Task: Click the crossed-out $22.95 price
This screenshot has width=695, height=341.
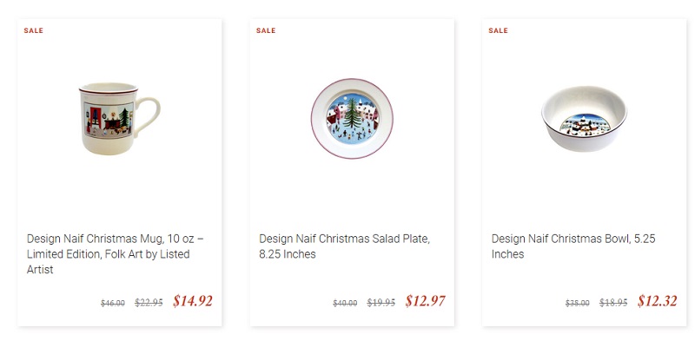Action: (x=149, y=303)
